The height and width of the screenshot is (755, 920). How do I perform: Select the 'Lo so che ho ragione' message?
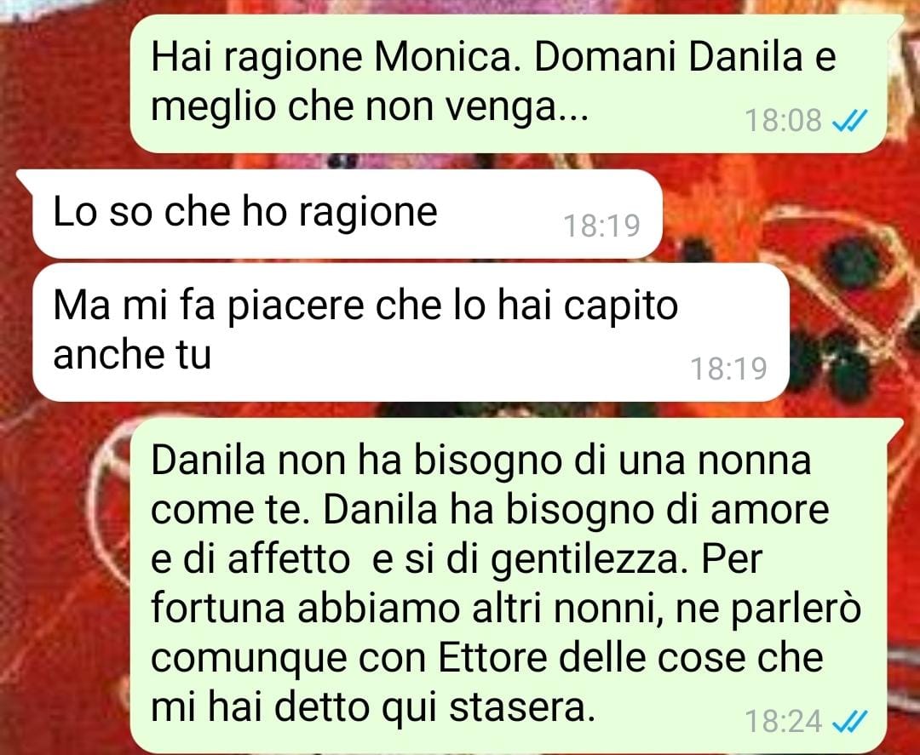point(348,214)
